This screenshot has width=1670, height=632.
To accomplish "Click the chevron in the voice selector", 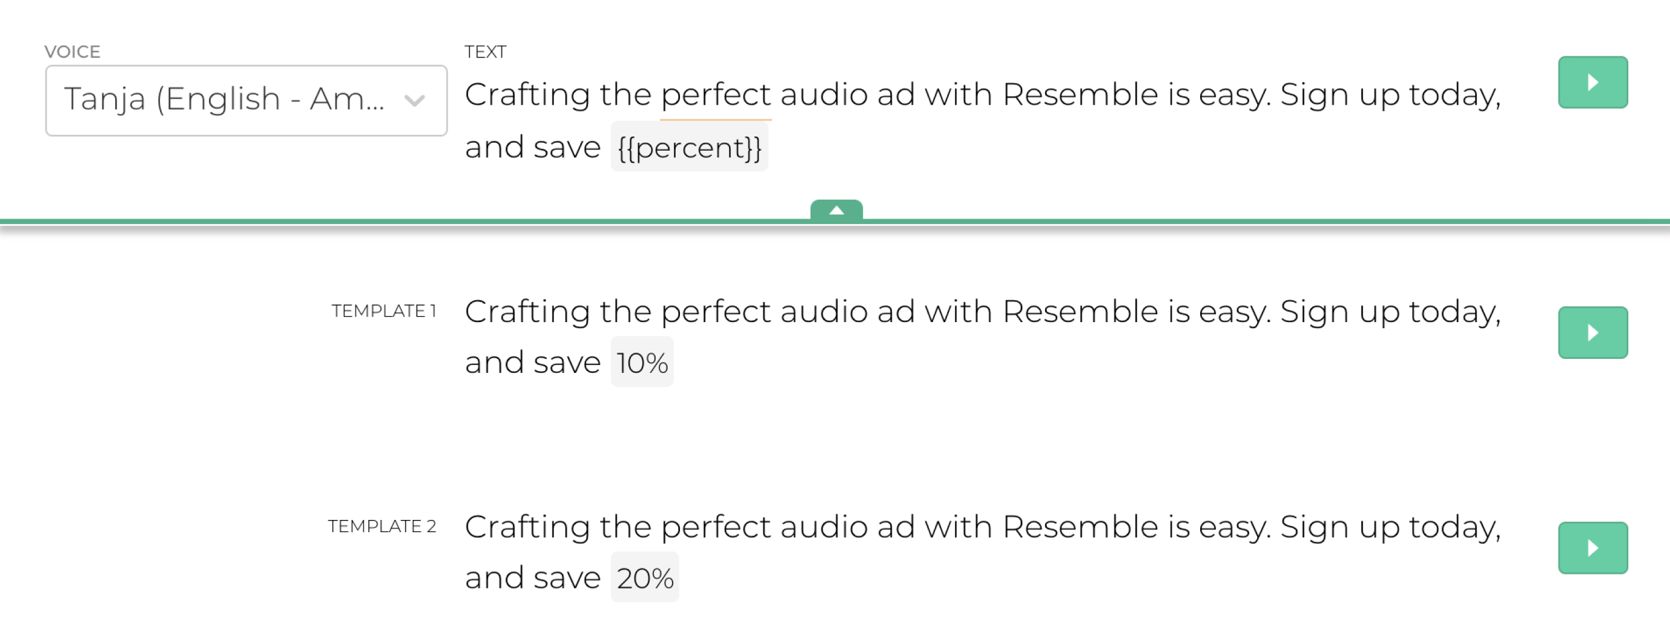I will 414,100.
